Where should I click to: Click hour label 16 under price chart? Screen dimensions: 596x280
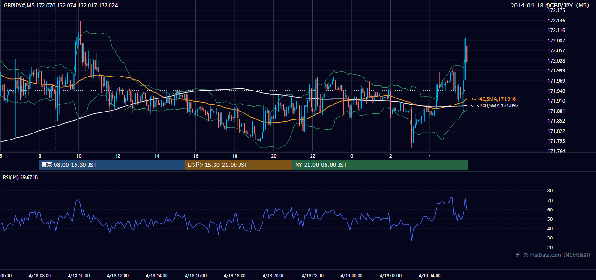pyautogui.click(x=196, y=156)
